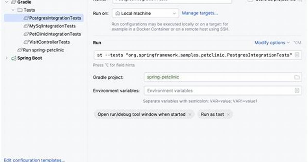This screenshot has height=162, width=308.
Task: Remove Open run/debug tool window option
Action: click(x=190, y=114)
